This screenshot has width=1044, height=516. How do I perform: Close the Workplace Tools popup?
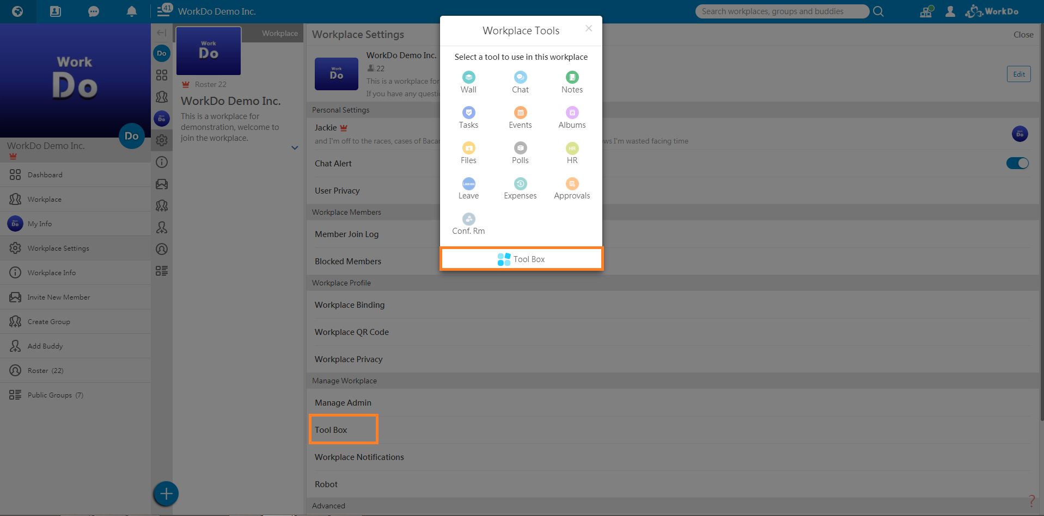589,28
